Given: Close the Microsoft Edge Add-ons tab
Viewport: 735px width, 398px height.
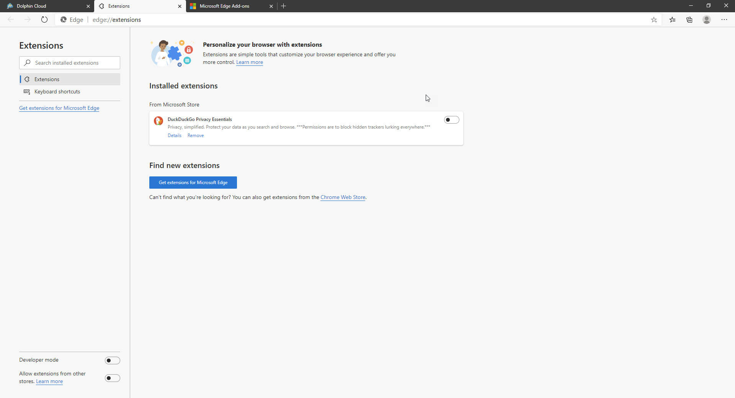Looking at the screenshot, I should (271, 6).
